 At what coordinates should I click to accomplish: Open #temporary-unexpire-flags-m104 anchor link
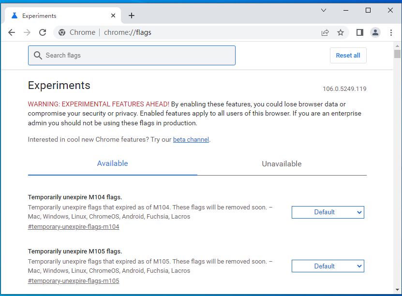[74, 227]
